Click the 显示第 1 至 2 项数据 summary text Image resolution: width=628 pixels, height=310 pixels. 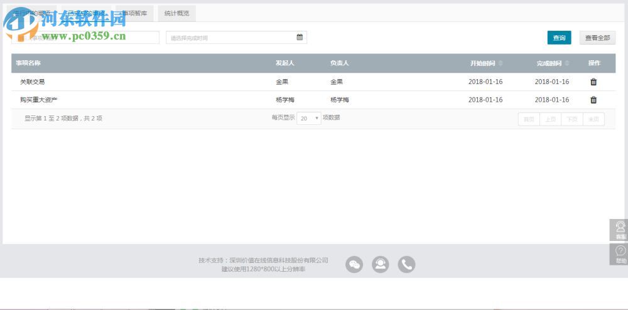click(63, 119)
